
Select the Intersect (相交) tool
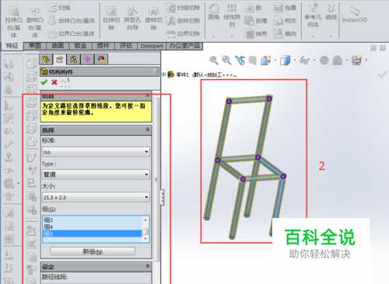point(285,21)
